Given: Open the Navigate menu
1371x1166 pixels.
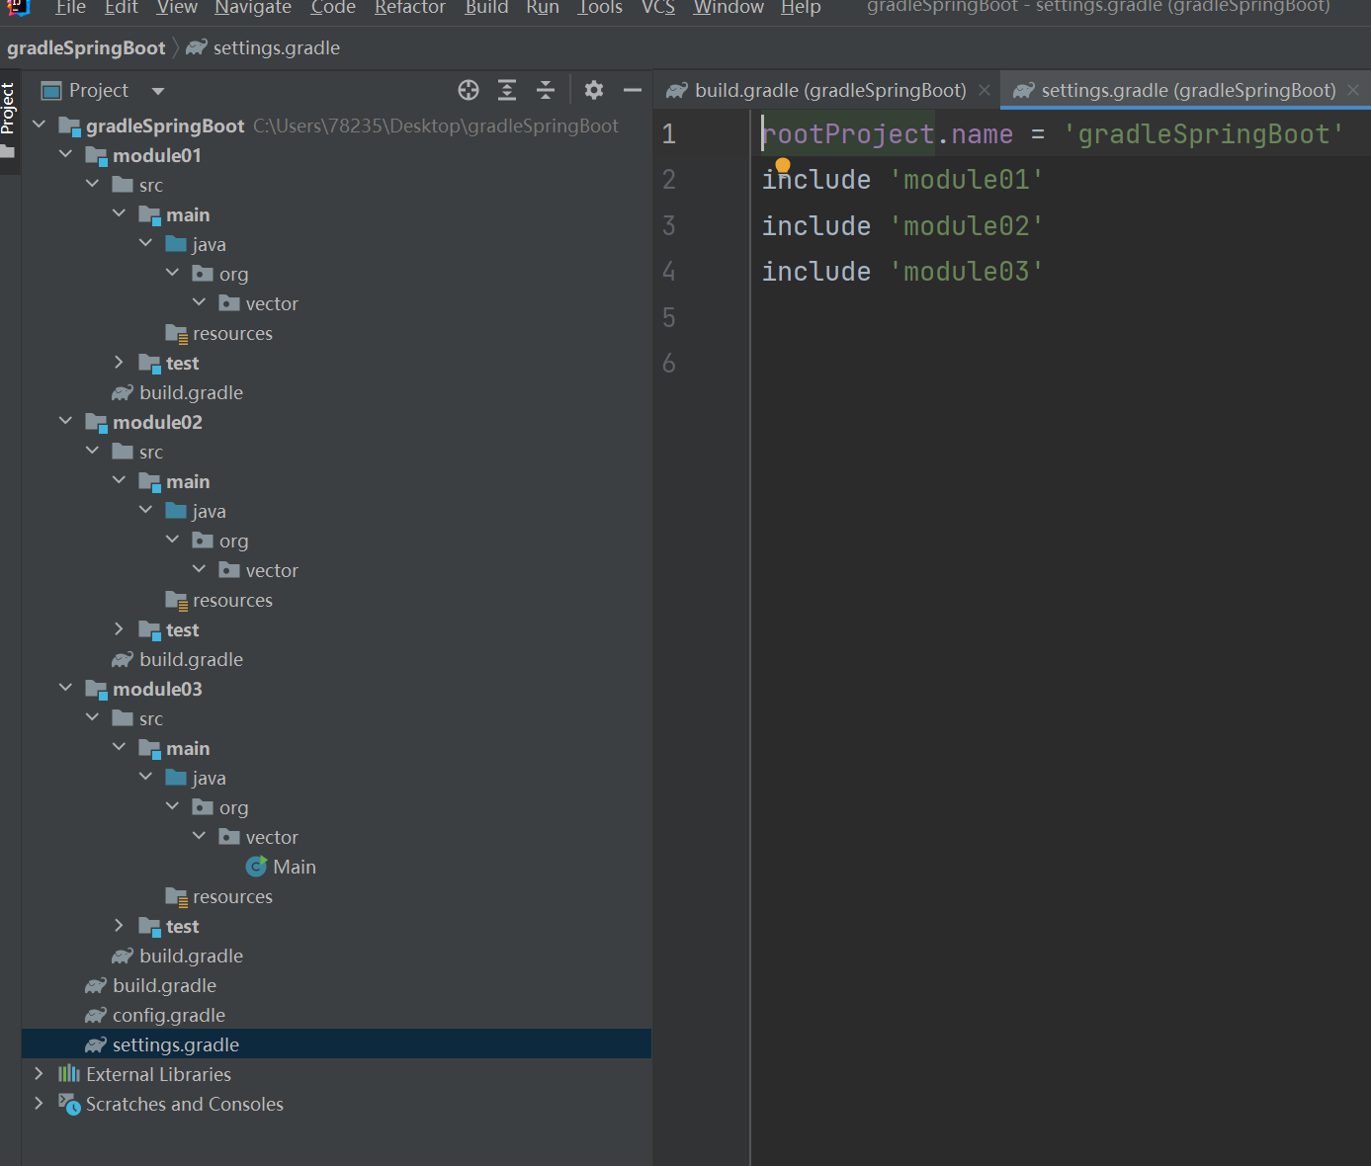Looking at the screenshot, I should point(253,8).
